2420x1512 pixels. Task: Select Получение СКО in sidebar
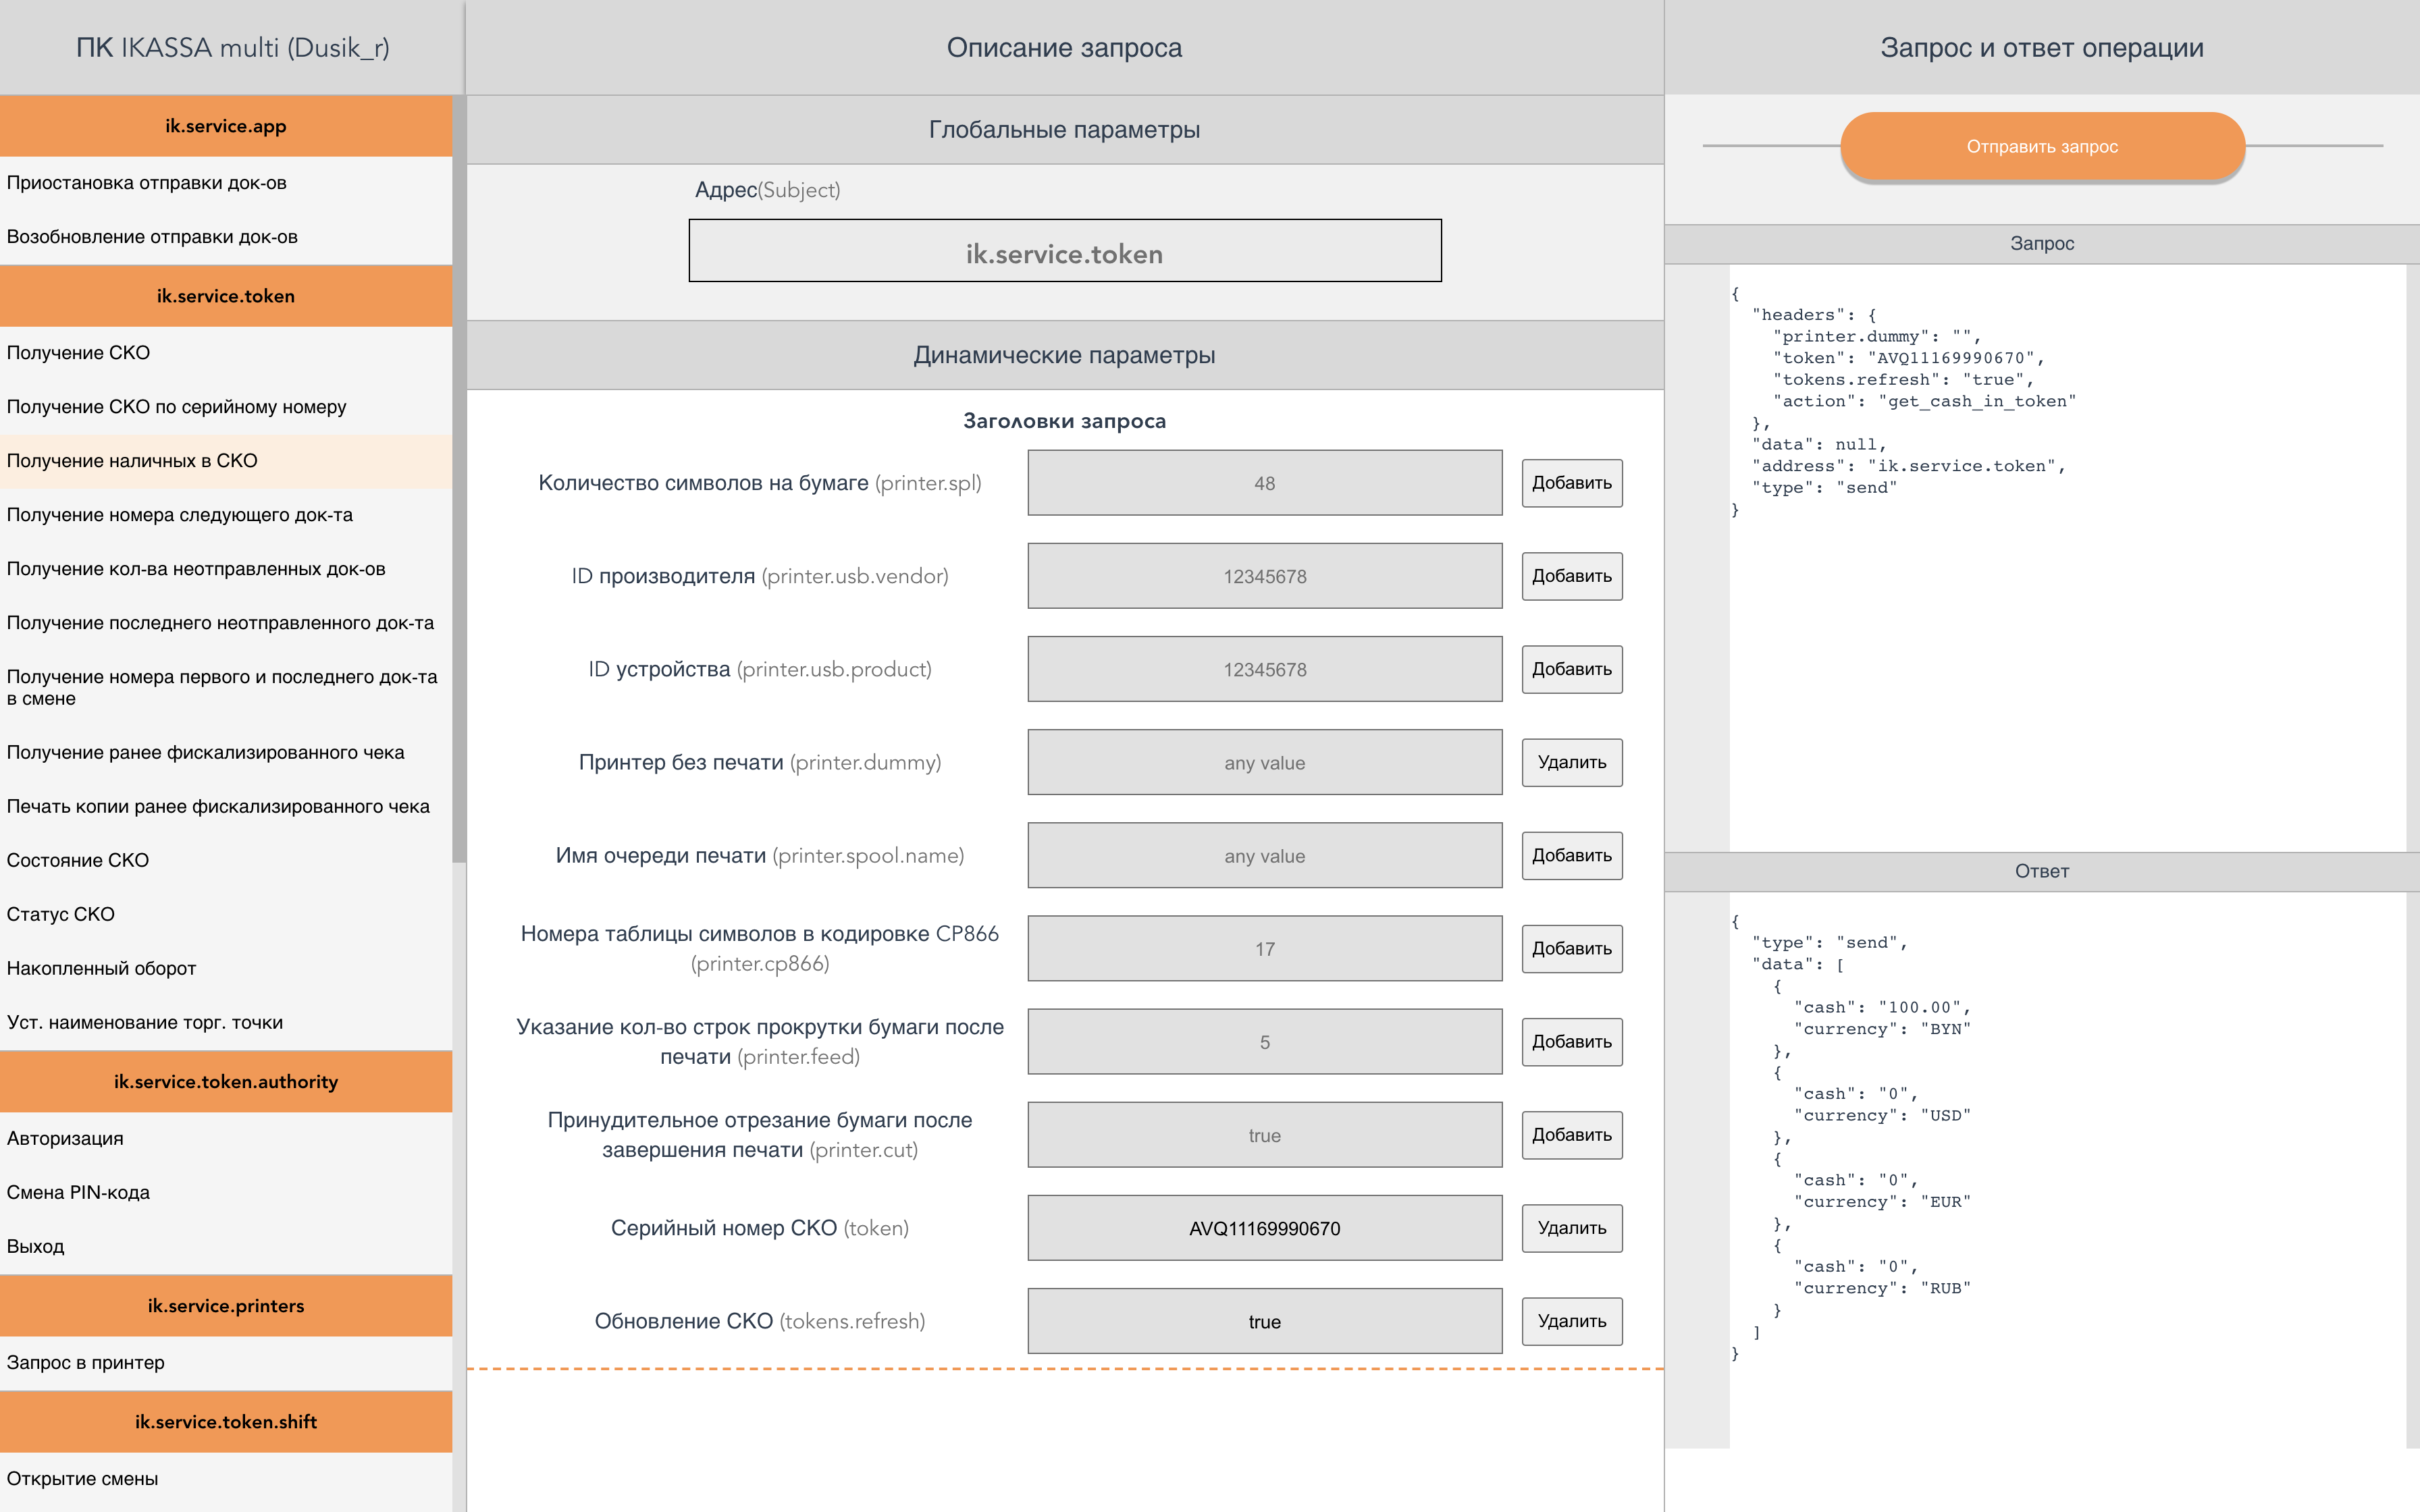78,353
